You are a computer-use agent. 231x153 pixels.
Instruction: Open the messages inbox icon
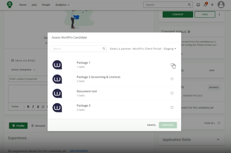tap(198, 5)
